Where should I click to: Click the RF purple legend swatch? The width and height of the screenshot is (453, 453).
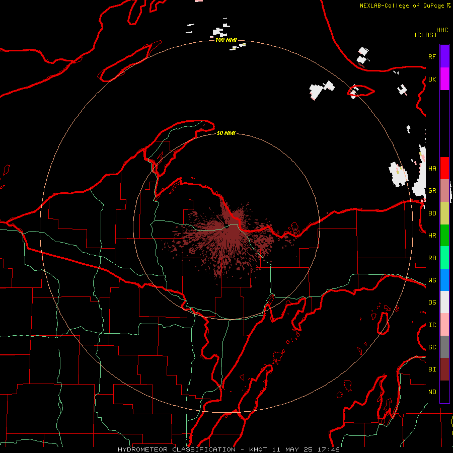point(444,56)
